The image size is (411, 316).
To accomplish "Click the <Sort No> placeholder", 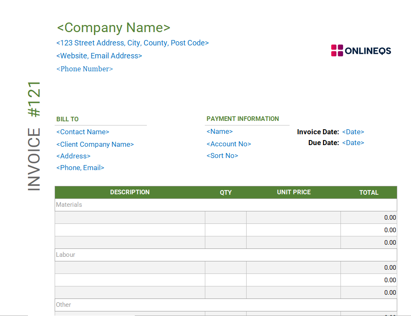I will tap(222, 155).
